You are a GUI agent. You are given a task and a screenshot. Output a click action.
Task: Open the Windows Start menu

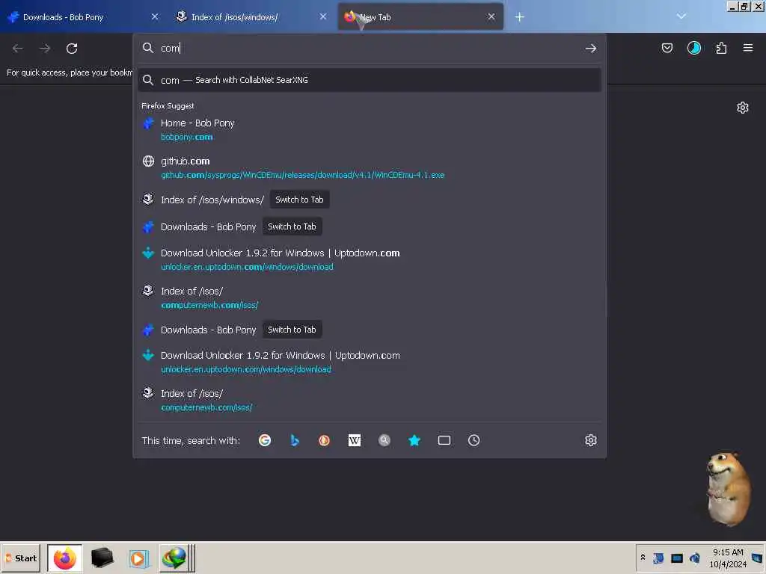(20, 558)
